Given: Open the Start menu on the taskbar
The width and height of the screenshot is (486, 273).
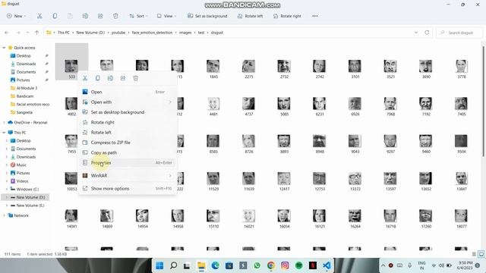Looking at the screenshot, I should pos(159,265).
